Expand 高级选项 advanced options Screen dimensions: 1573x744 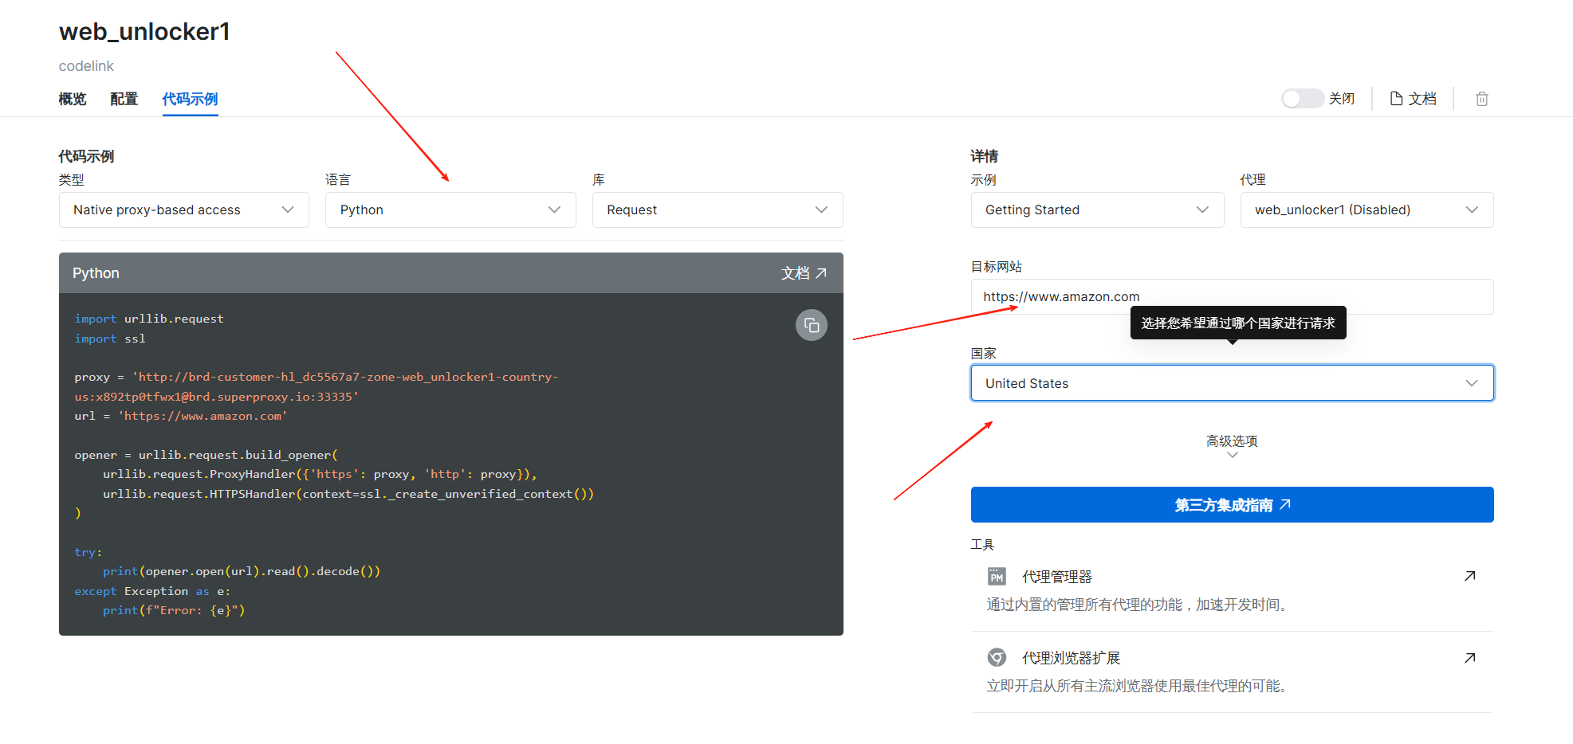pyautogui.click(x=1231, y=446)
